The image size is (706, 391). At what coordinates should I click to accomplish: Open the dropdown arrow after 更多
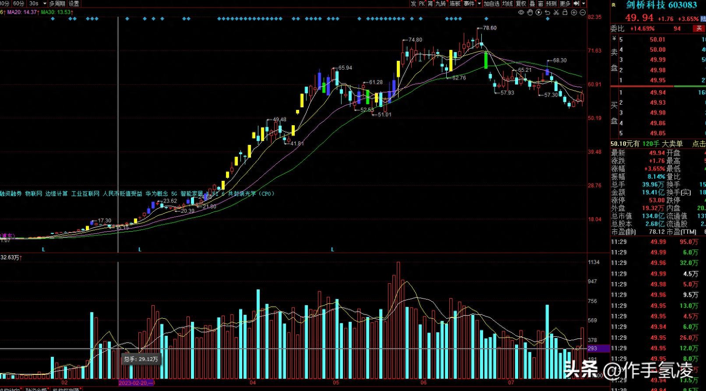click(583, 4)
